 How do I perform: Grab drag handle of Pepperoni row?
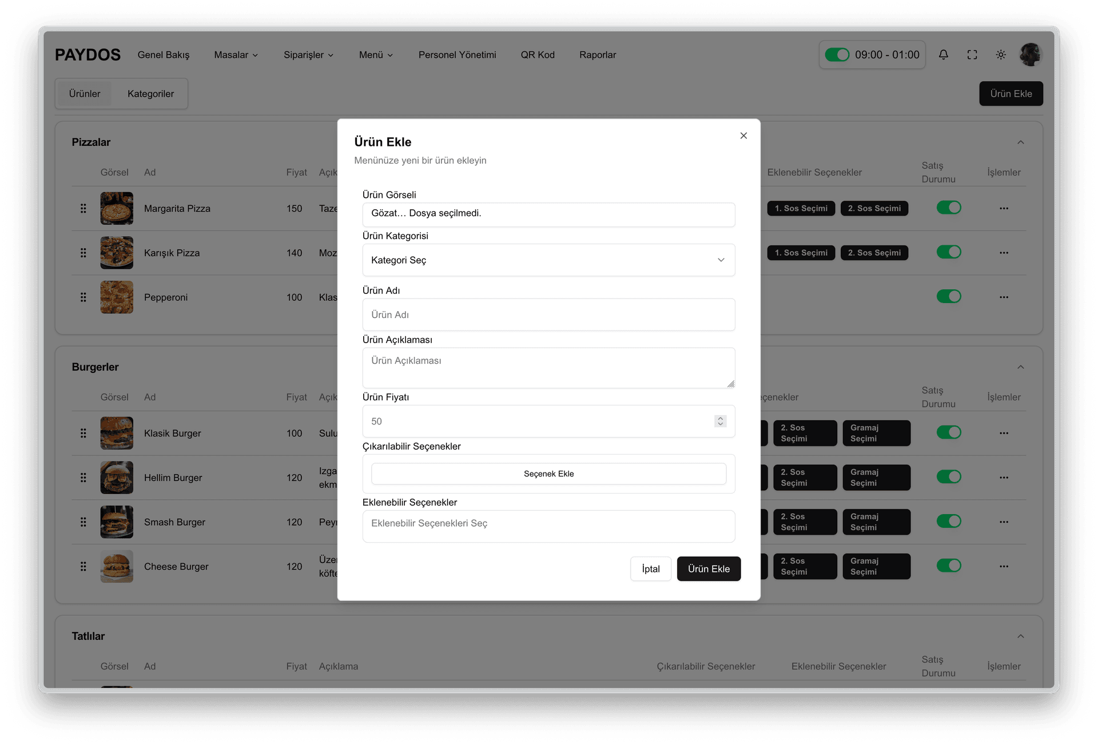[x=83, y=297]
